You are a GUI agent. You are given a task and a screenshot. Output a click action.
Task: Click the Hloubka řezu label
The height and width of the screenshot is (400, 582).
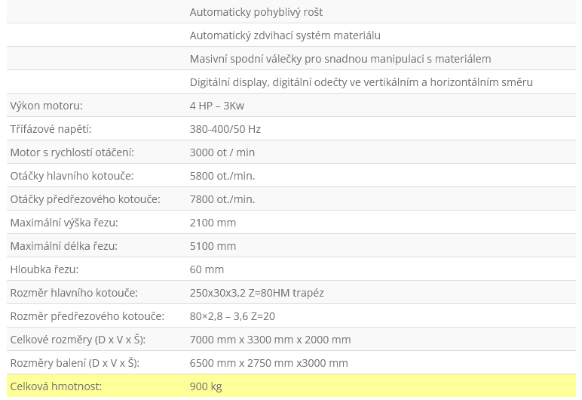click(x=44, y=269)
